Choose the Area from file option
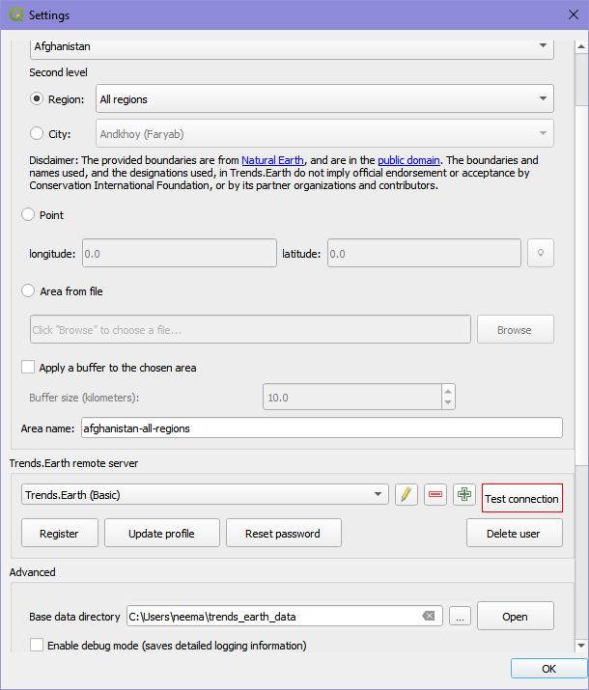 (28, 290)
